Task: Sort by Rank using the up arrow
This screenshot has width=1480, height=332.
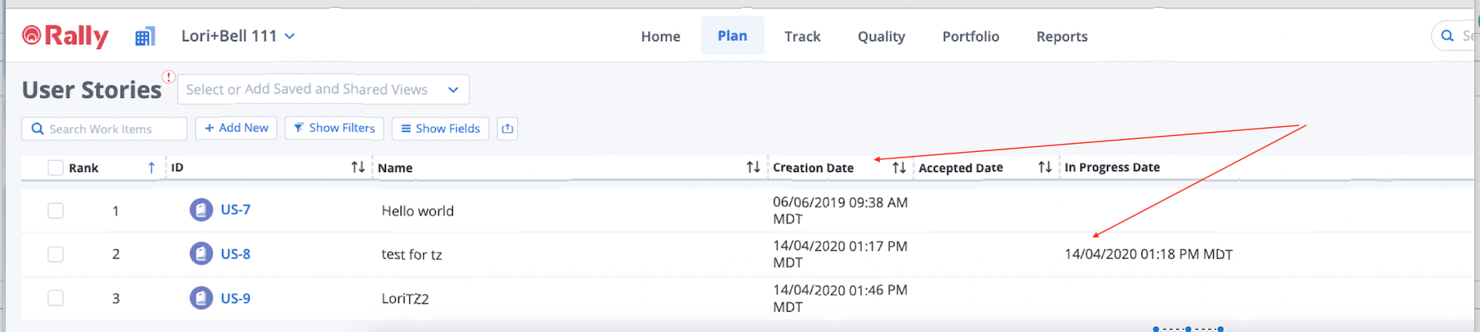Action: point(151,167)
